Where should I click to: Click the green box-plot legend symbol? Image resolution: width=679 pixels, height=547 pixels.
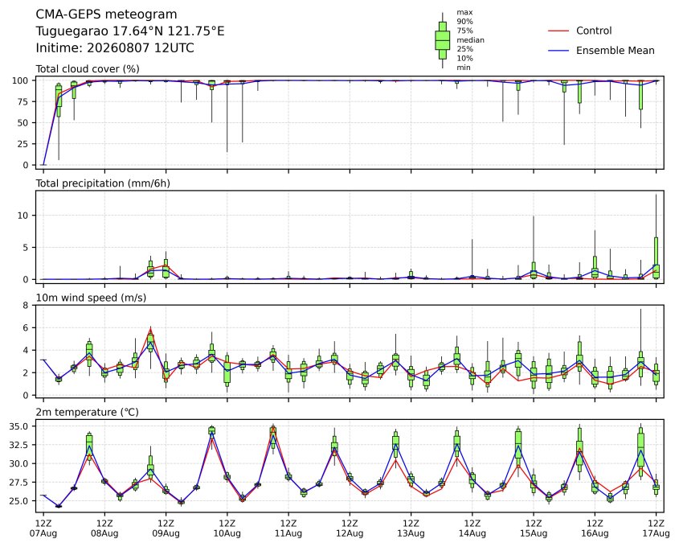point(442,40)
